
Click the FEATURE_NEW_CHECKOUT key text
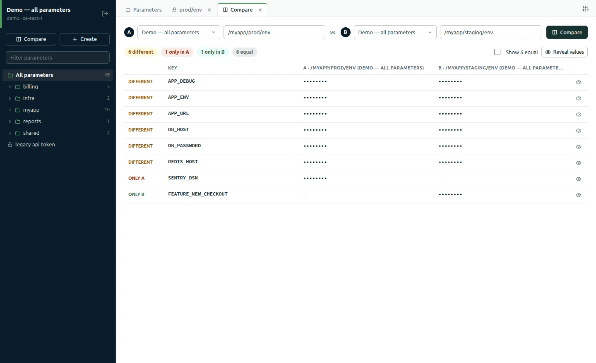198,194
